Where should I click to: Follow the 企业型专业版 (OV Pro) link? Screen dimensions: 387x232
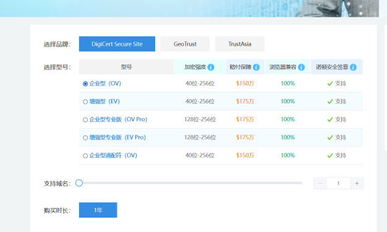(118, 119)
